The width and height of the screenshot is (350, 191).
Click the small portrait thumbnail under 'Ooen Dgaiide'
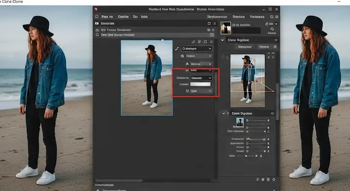point(240,122)
